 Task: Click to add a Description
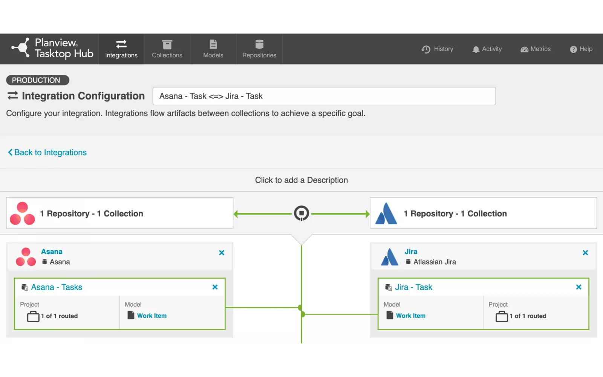click(301, 180)
